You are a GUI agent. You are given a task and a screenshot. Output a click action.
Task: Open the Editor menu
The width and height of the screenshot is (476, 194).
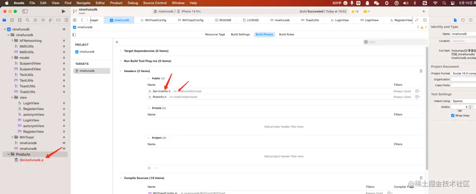click(100, 3)
